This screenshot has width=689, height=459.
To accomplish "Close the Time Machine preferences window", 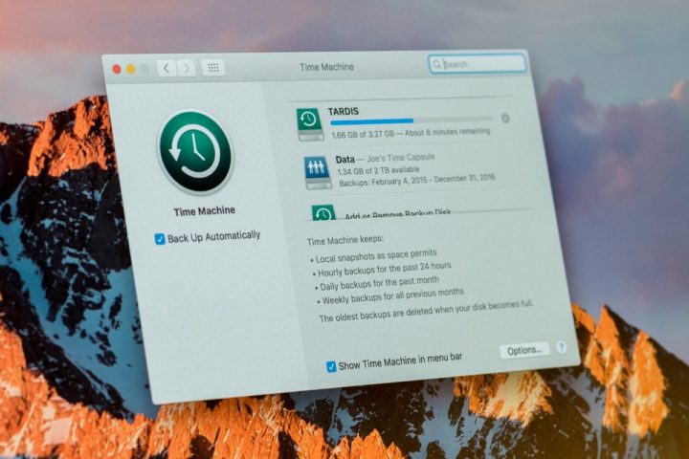I will point(118,69).
